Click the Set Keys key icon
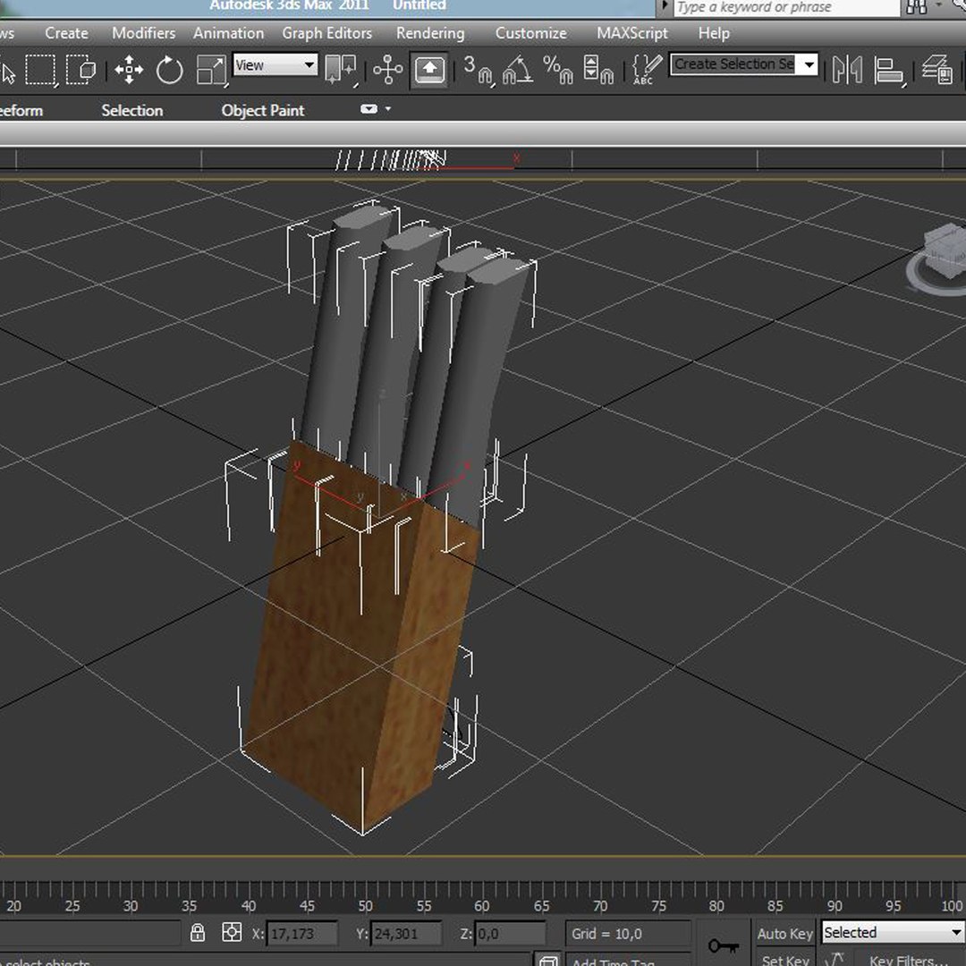966x966 pixels. (x=724, y=945)
